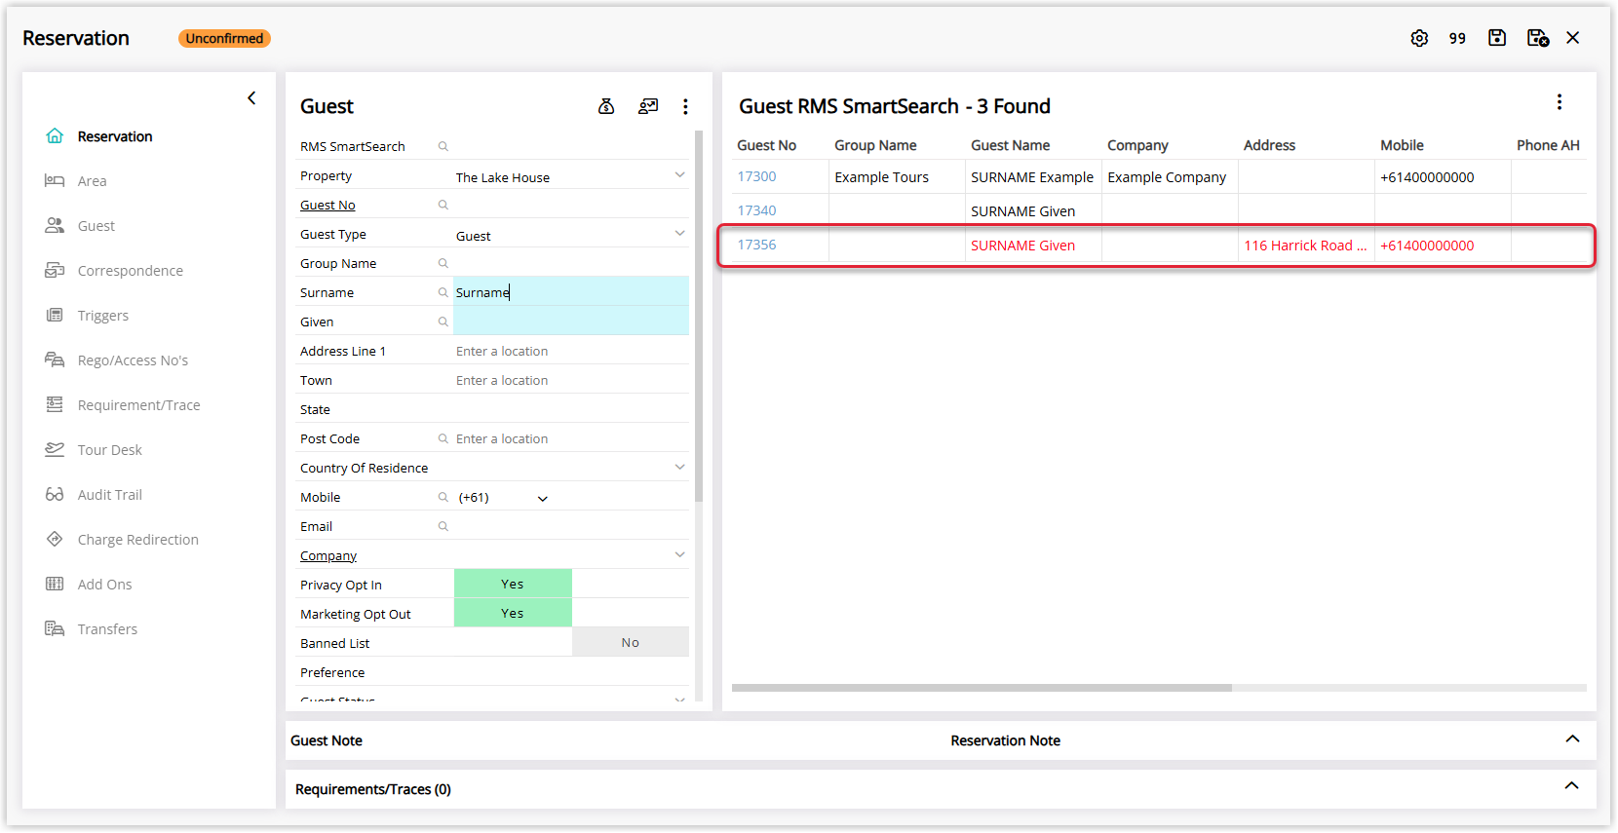Click the Email input field

point(571,526)
